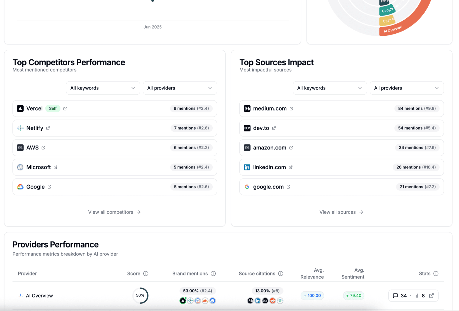Open Microsoft external link icon
This screenshot has width=459, height=311.
click(x=55, y=167)
